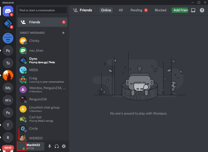
Task: Create a new DM with the plus icon
Action: 63,33
